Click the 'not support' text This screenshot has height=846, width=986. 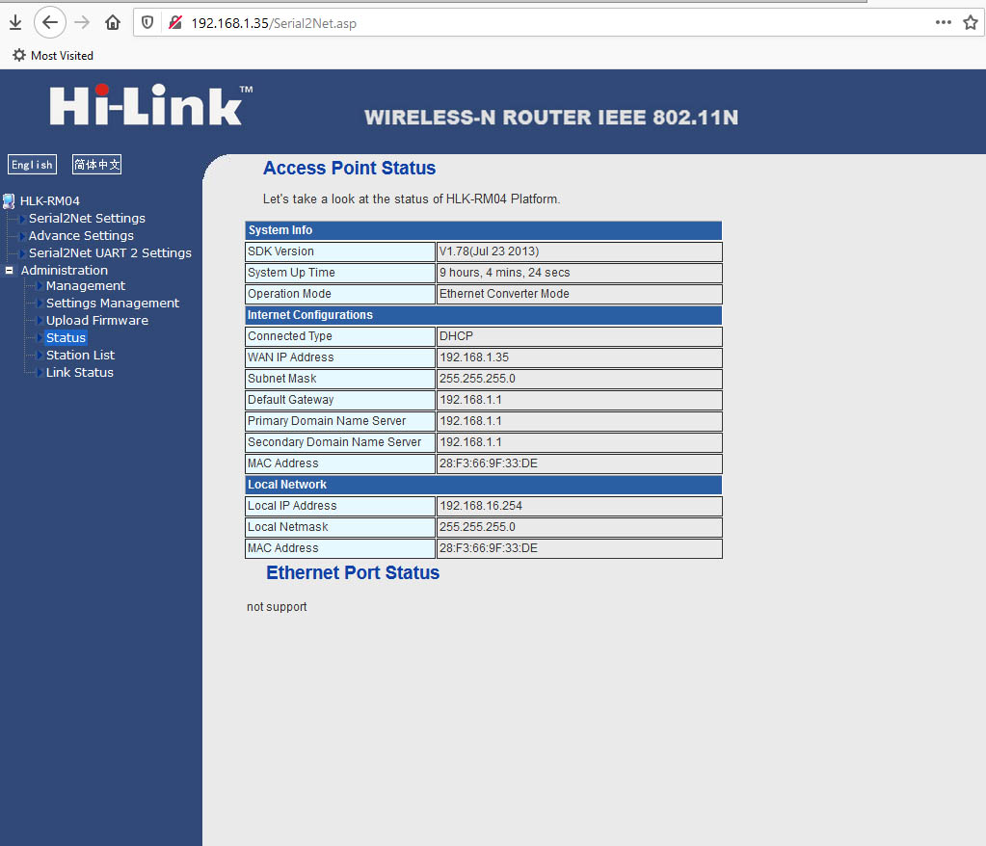[x=277, y=606]
